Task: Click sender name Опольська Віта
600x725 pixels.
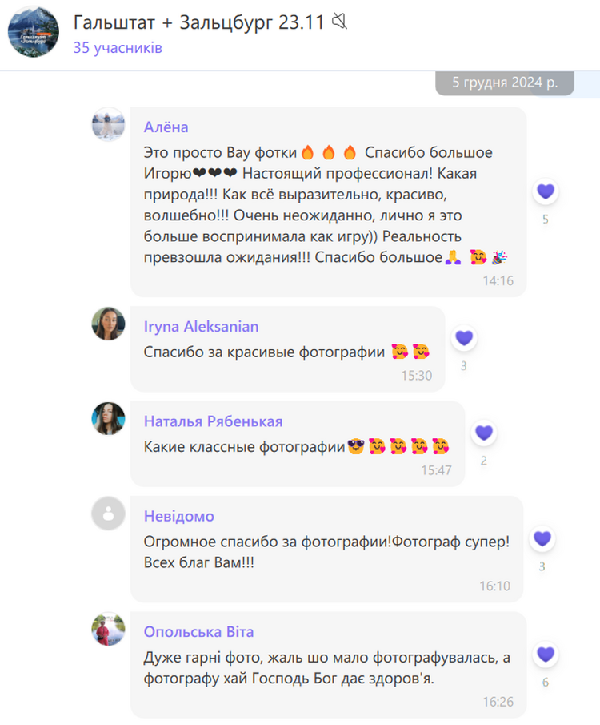Action: (198, 631)
